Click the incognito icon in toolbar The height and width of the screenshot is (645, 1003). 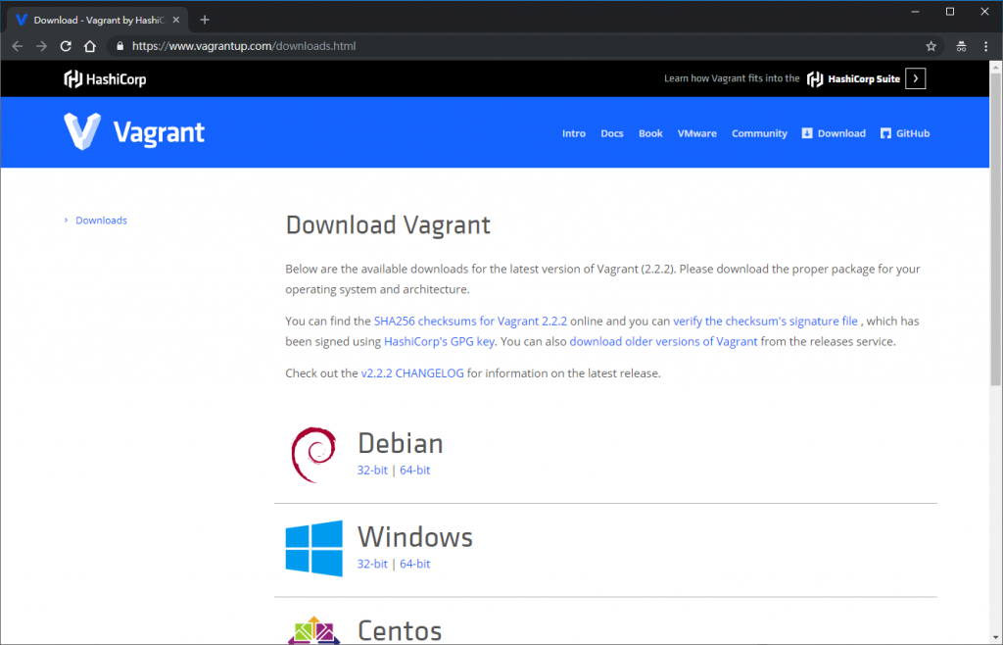(x=961, y=46)
